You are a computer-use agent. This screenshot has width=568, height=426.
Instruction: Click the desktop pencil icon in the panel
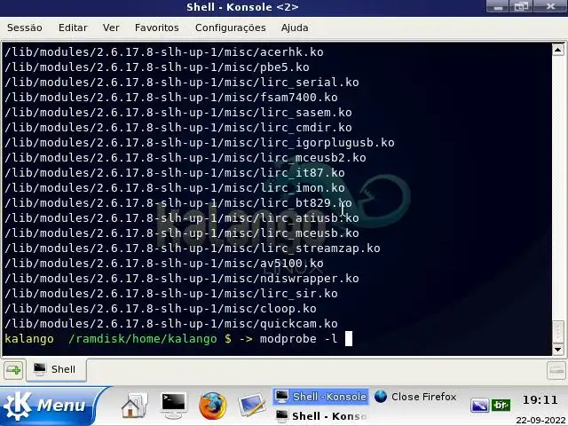tap(252, 405)
